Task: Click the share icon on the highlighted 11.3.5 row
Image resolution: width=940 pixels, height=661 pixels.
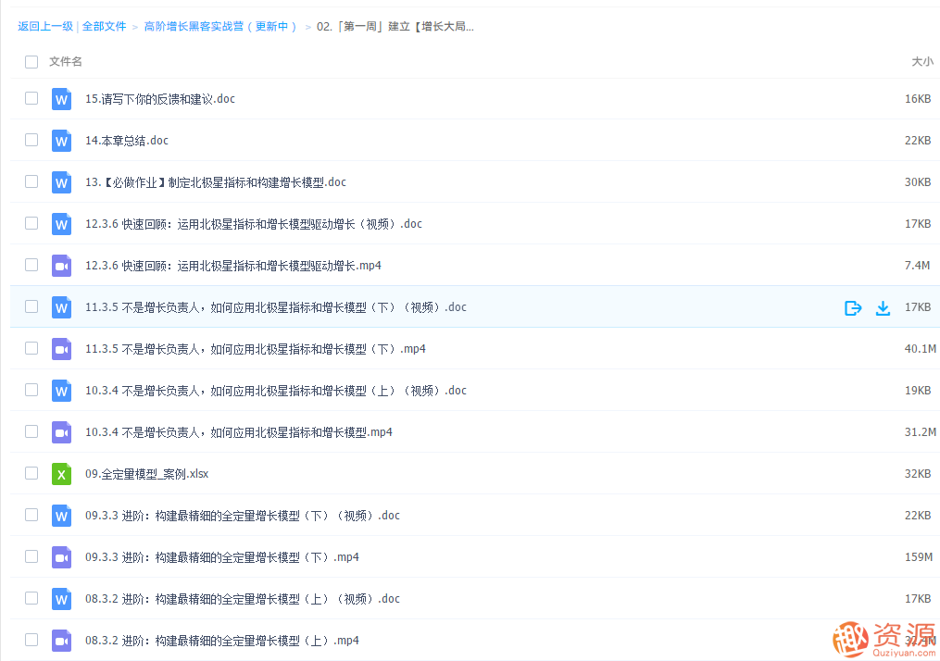Action: click(x=852, y=307)
